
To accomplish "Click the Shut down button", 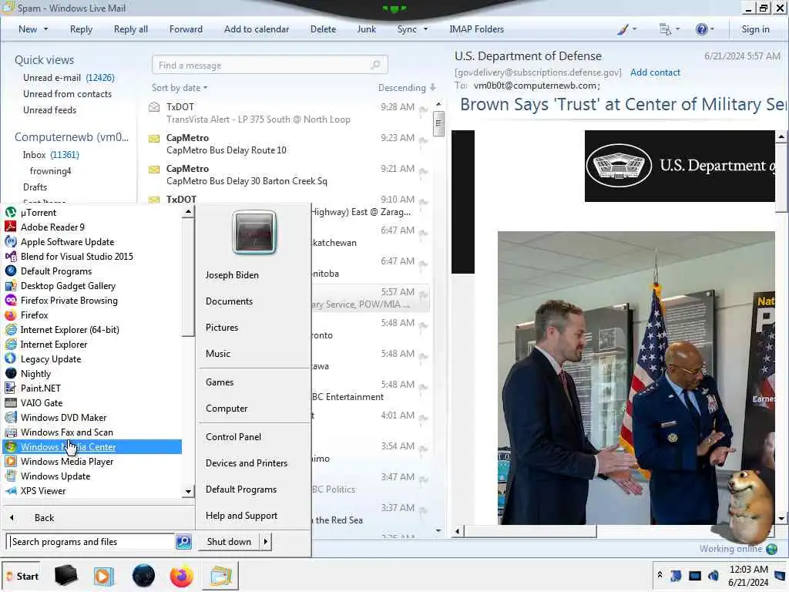I will click(229, 542).
